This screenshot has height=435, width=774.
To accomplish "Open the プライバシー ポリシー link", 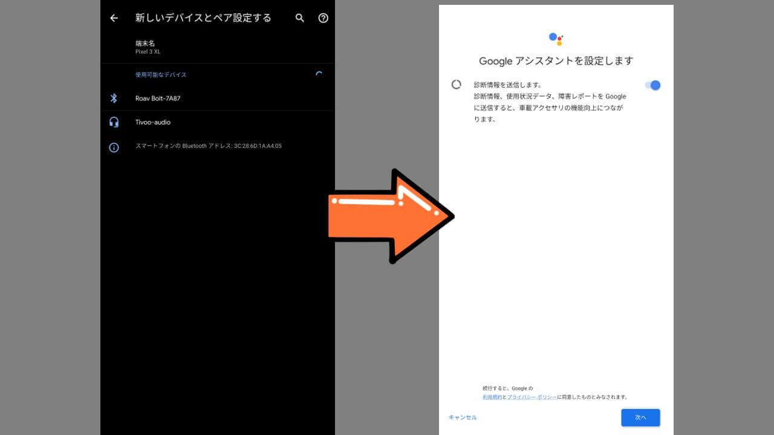I will tap(532, 398).
